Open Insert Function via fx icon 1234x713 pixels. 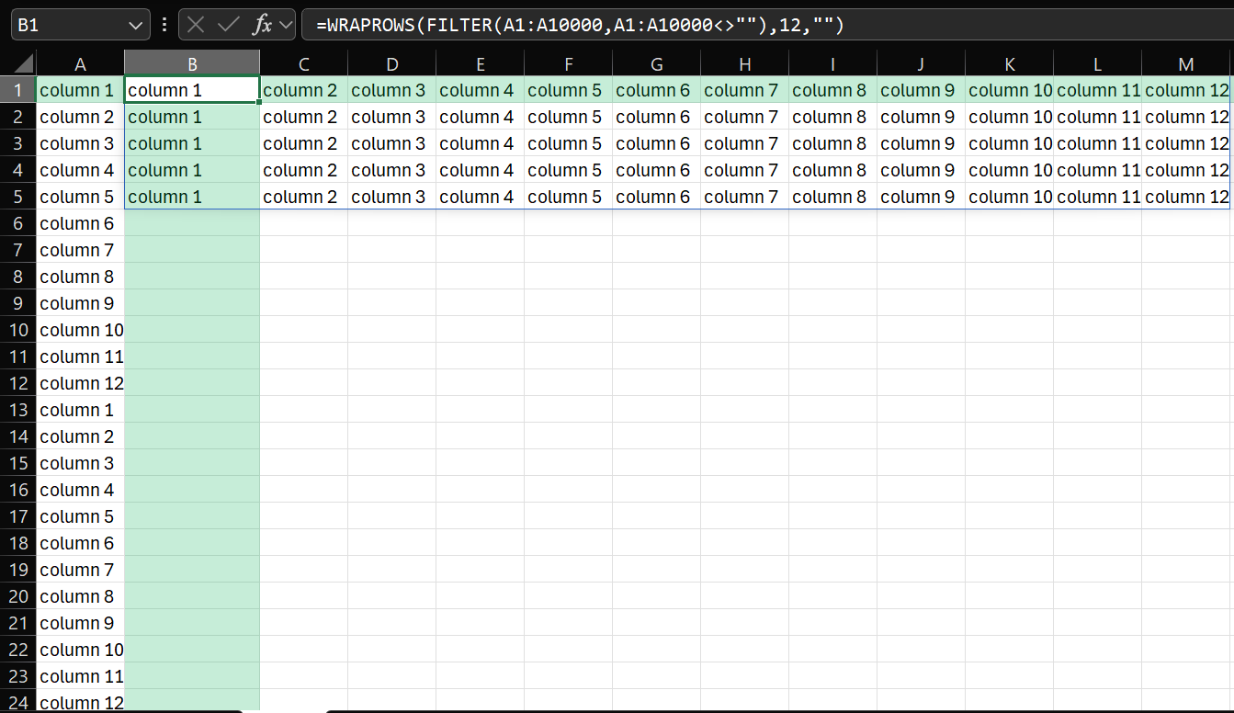pyautogui.click(x=263, y=25)
